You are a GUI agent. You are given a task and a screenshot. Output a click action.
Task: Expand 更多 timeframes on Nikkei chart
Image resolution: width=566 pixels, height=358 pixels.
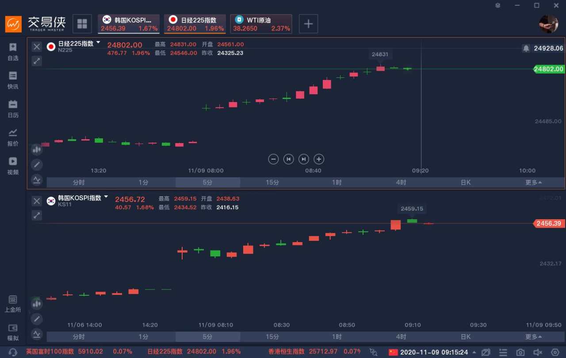click(x=534, y=183)
